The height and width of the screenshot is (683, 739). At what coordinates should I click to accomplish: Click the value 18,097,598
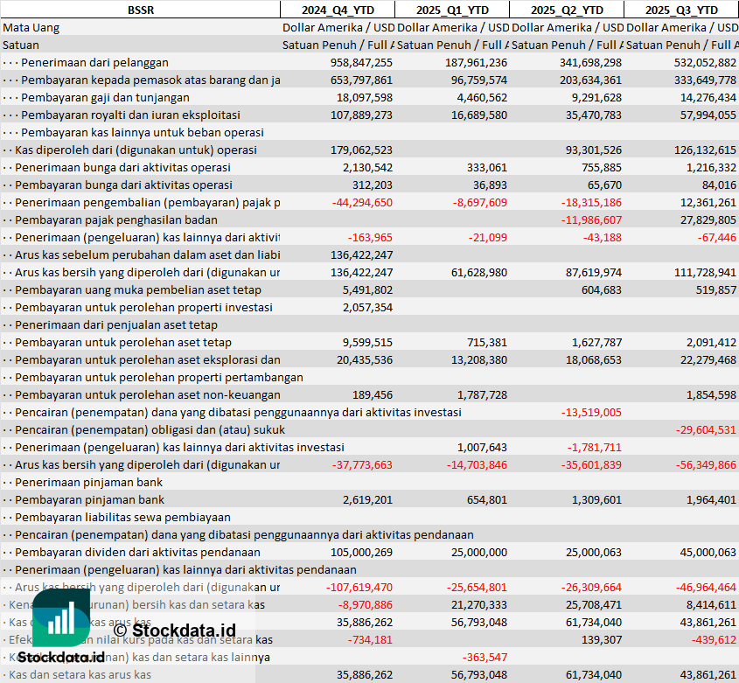click(x=365, y=97)
